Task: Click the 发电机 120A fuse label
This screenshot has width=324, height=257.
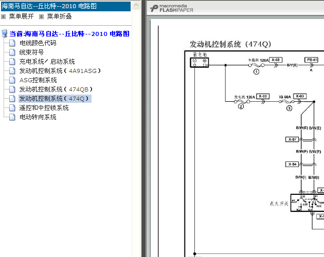Action: (245, 97)
